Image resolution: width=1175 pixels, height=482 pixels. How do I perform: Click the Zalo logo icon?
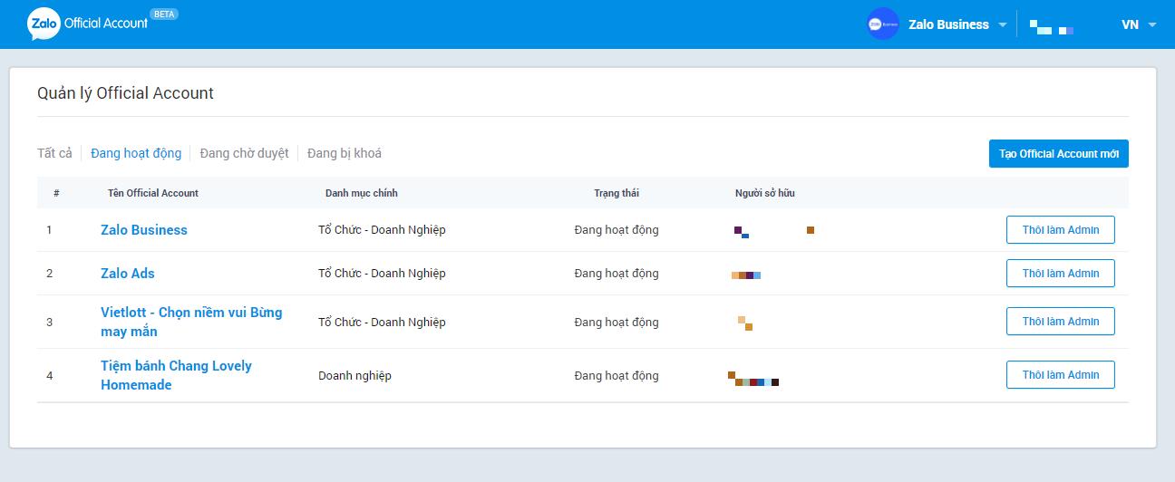43,24
